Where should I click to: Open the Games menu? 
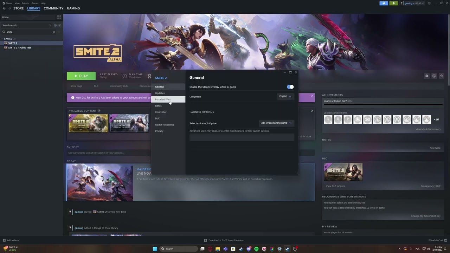point(35,3)
